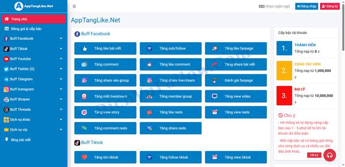Click the table icon beside Bảng giá & cấp bậc

click(x=6, y=29)
